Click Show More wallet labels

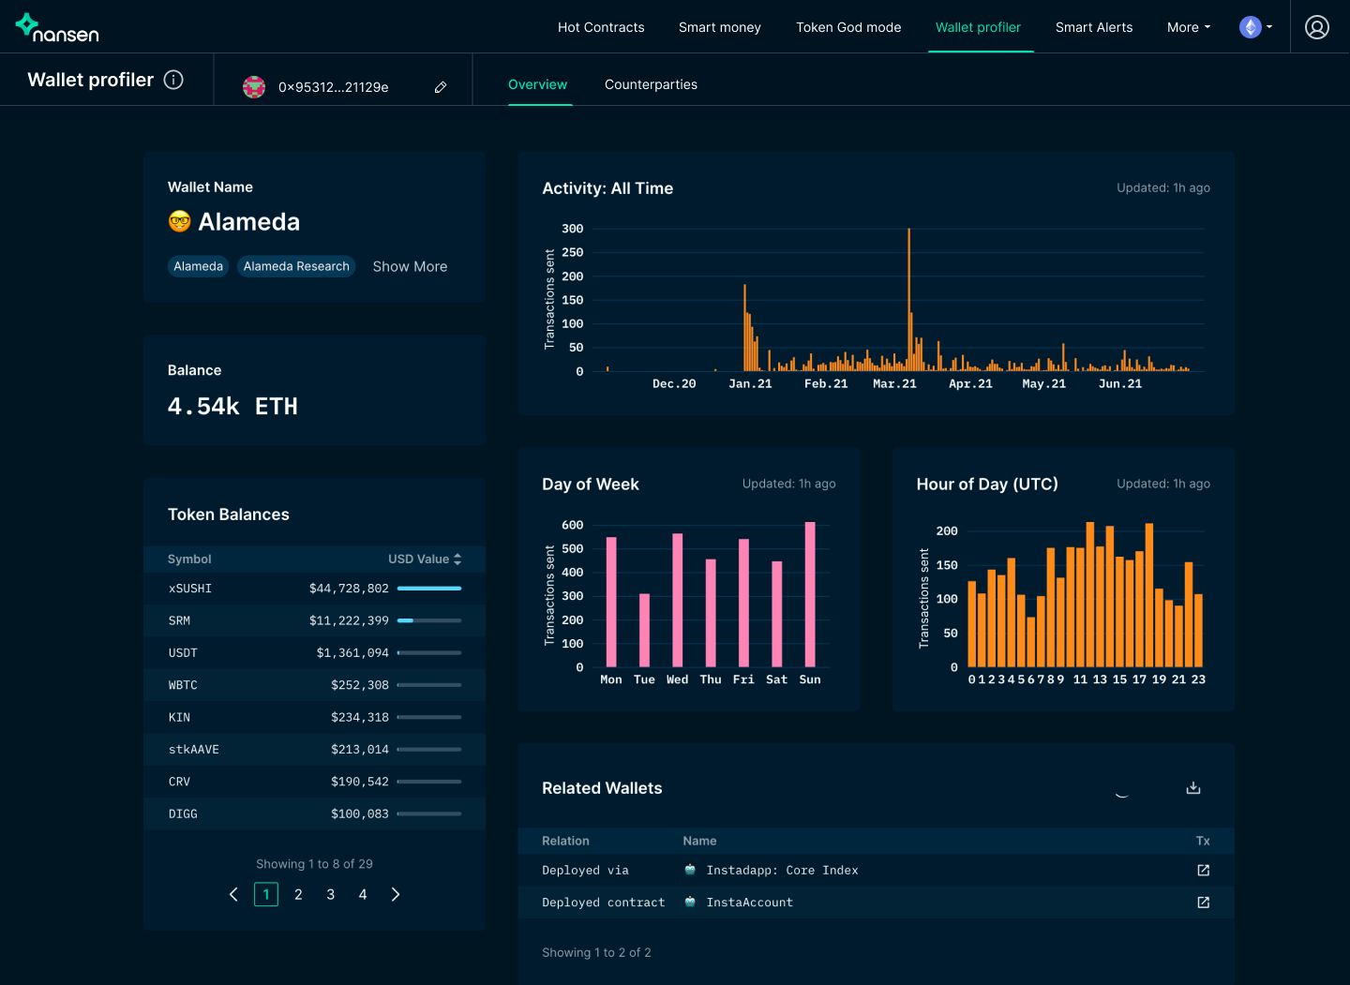coord(410,266)
